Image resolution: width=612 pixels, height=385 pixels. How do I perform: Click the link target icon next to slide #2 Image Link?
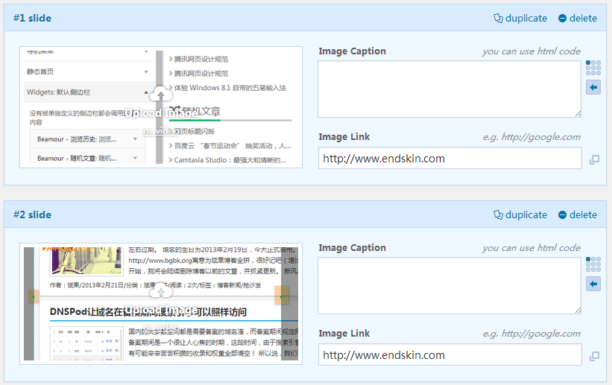[594, 356]
